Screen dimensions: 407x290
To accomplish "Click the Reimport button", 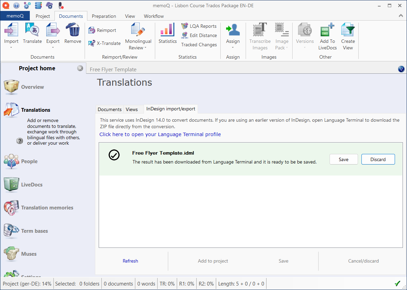I will tap(102, 31).
